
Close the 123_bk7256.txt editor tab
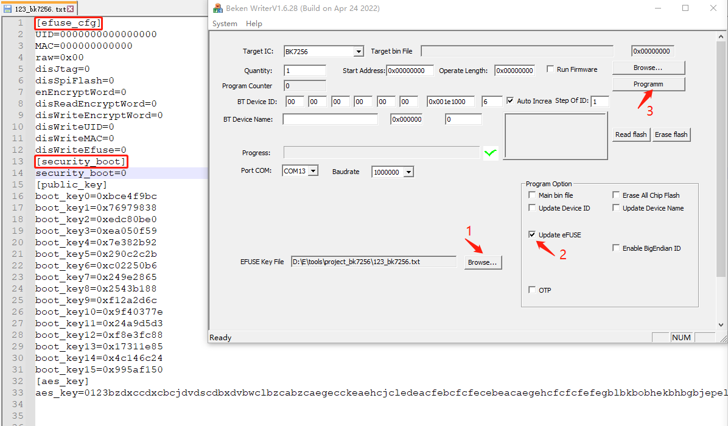pyautogui.click(x=71, y=9)
